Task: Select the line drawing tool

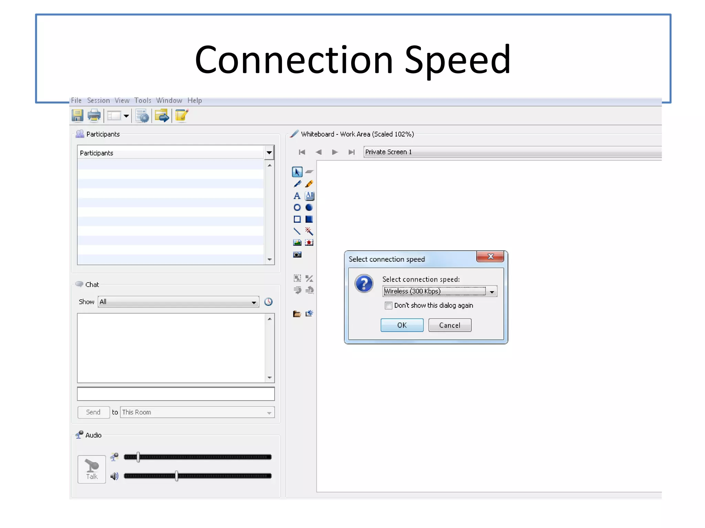Action: [297, 231]
